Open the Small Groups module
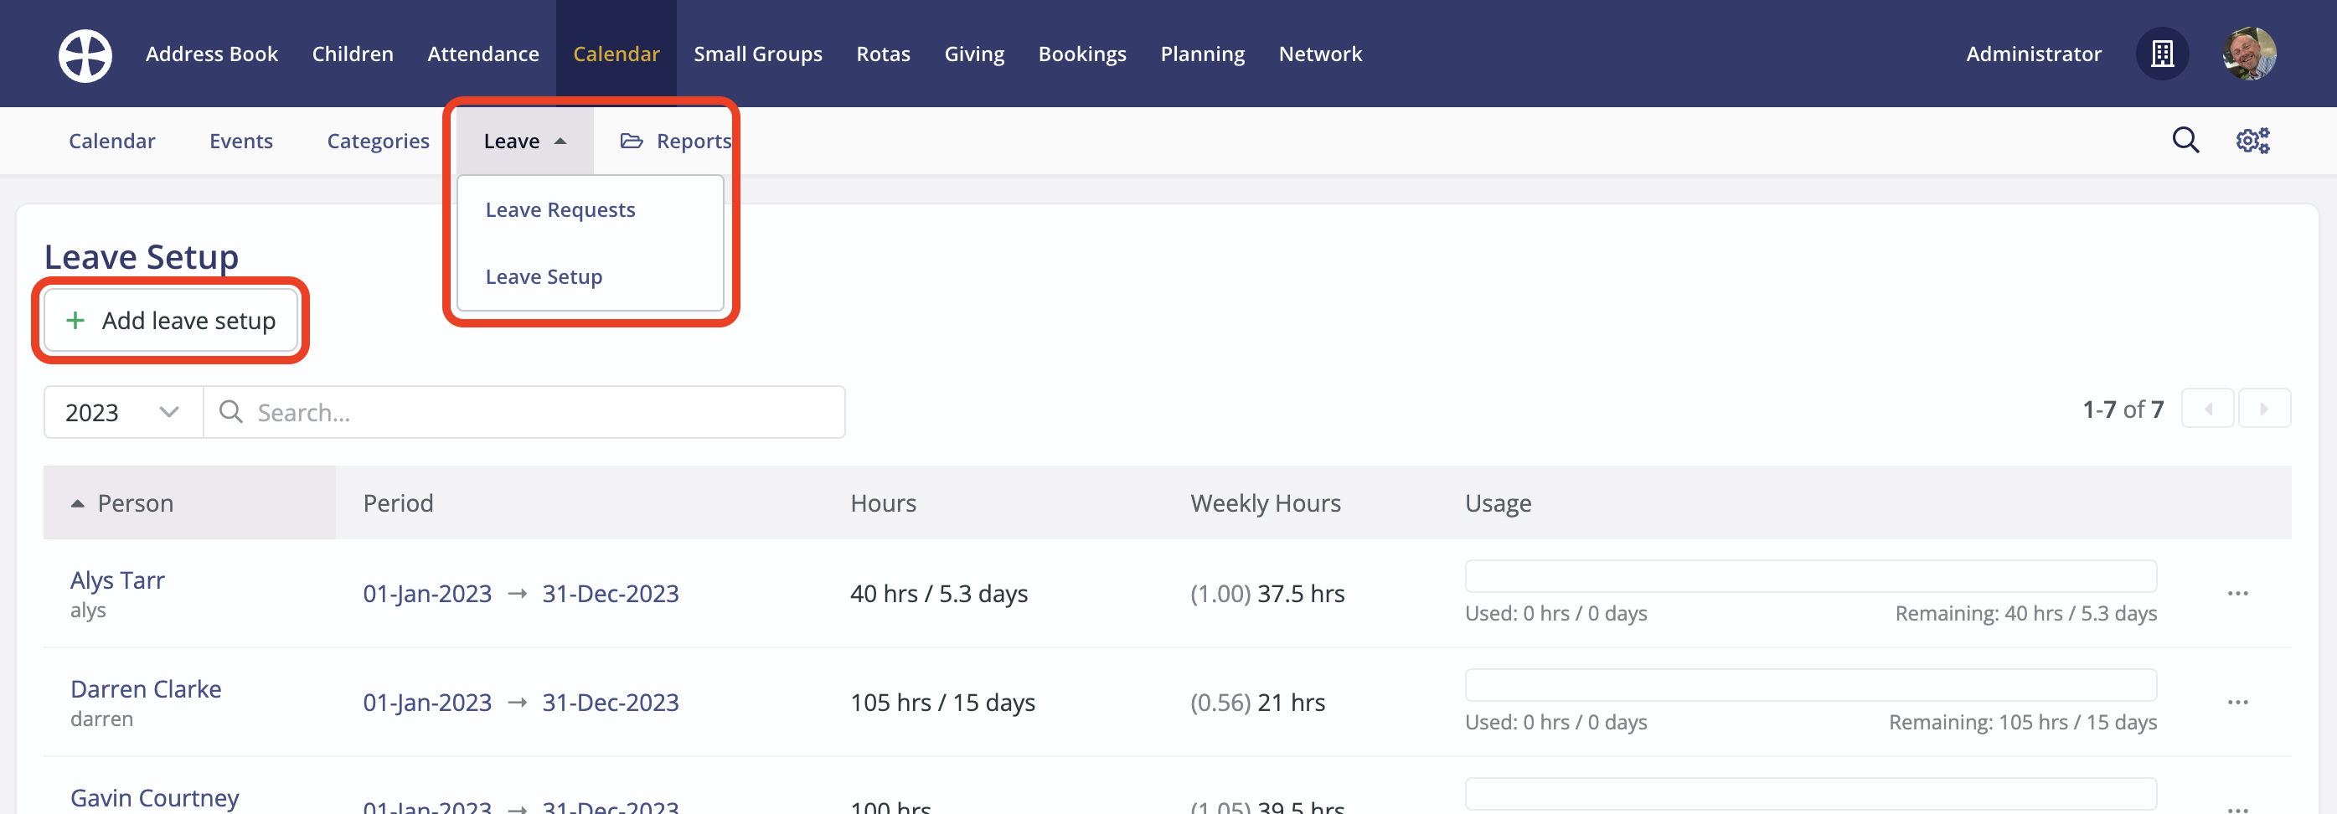 [758, 54]
